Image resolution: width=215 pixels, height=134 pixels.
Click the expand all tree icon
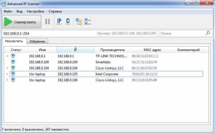click(x=79, y=21)
